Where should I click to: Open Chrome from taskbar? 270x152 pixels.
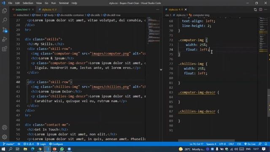click(x=40, y=149)
